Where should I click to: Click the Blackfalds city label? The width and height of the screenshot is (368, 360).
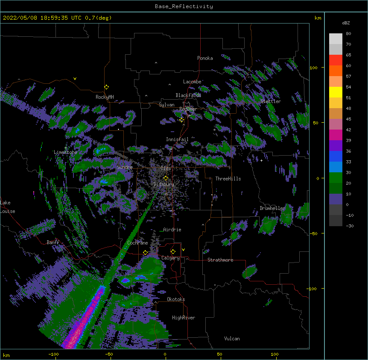pyautogui.click(x=188, y=95)
